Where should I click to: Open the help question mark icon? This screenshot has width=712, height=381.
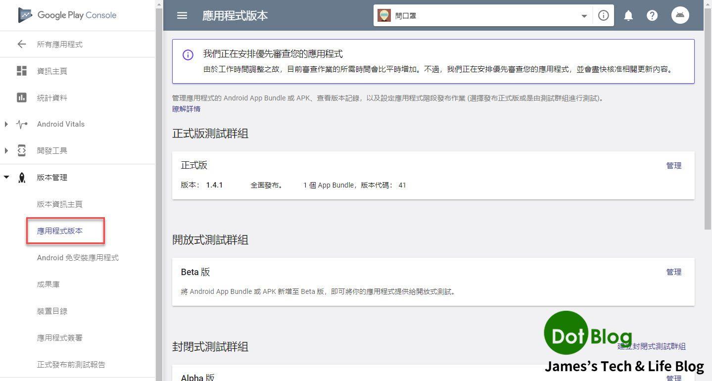click(x=652, y=15)
